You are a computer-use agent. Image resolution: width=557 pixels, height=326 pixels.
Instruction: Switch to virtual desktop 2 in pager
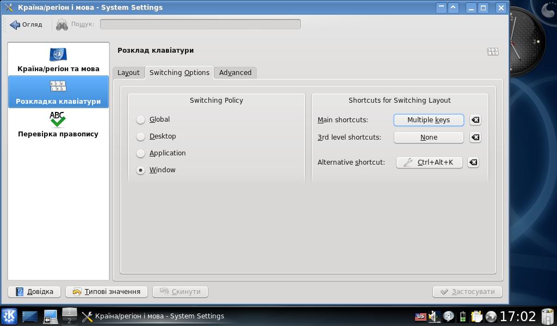[69, 321]
